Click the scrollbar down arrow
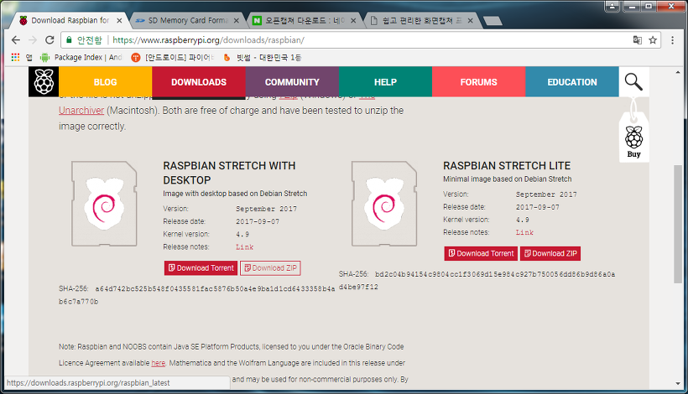 tap(678, 383)
